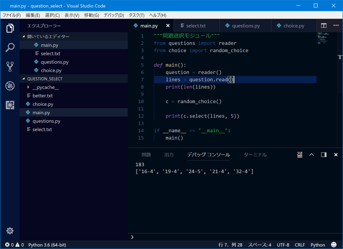Close the main.py editor tab

[x=168, y=25]
